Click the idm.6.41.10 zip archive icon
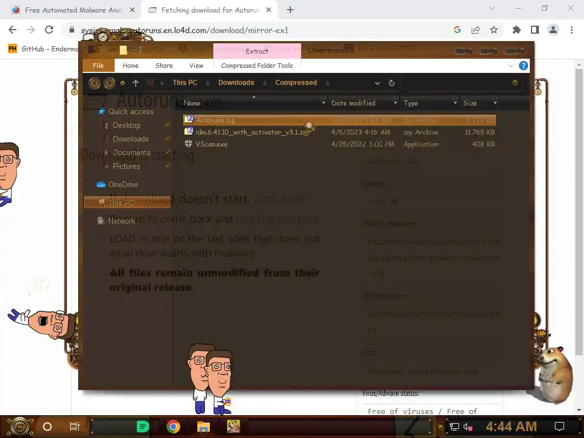 coord(189,132)
